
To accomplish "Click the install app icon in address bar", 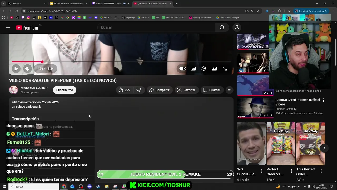I will click(x=247, y=11).
